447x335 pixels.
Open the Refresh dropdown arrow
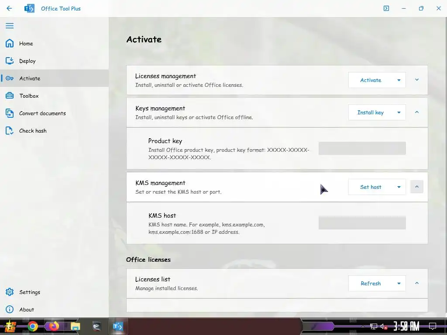click(399, 284)
